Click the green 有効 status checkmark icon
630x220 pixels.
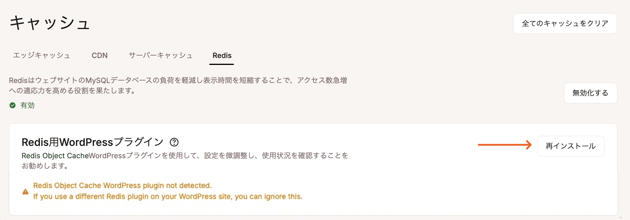tap(12, 105)
